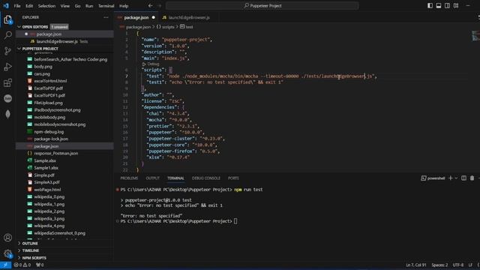Collapse the PUPPETEER PROJECT folder section
The height and width of the screenshot is (270, 480).
pyautogui.click(x=40, y=49)
